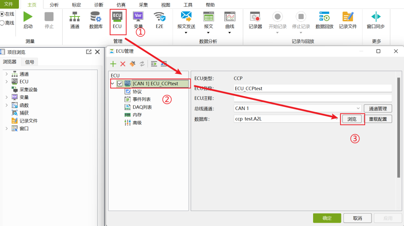This screenshot has height=226, width=404.
Task: Click the 报文 message table icon
Action: (208, 16)
